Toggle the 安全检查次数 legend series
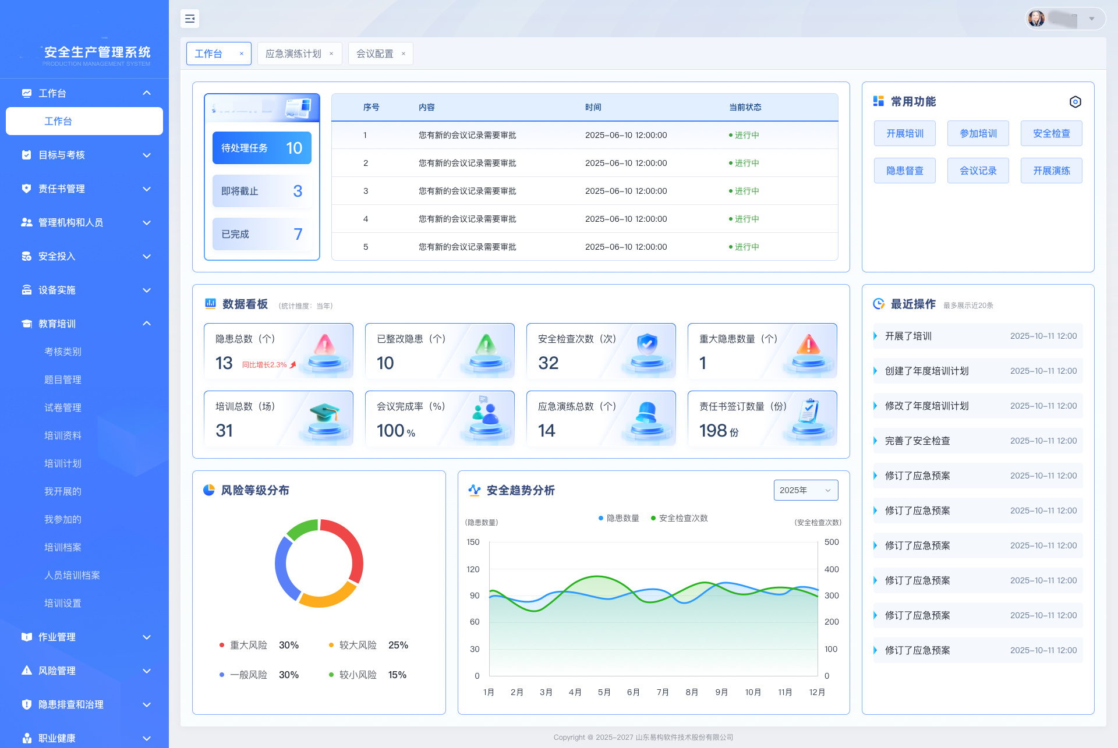Screen dimensions: 1118x748 point(679,518)
